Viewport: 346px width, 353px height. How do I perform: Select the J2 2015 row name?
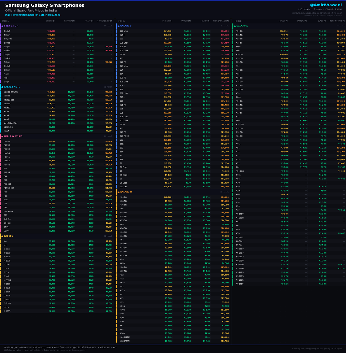[7, 311]
